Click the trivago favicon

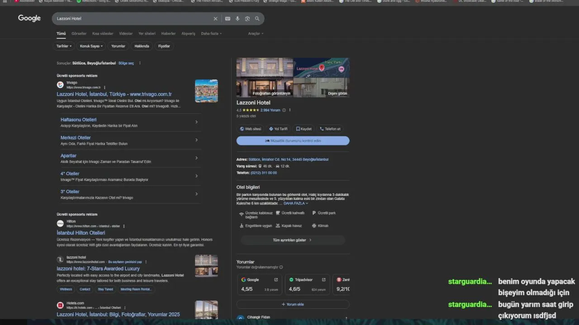pos(60,84)
